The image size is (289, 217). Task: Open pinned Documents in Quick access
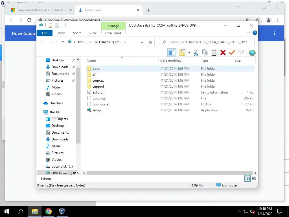pos(60,74)
